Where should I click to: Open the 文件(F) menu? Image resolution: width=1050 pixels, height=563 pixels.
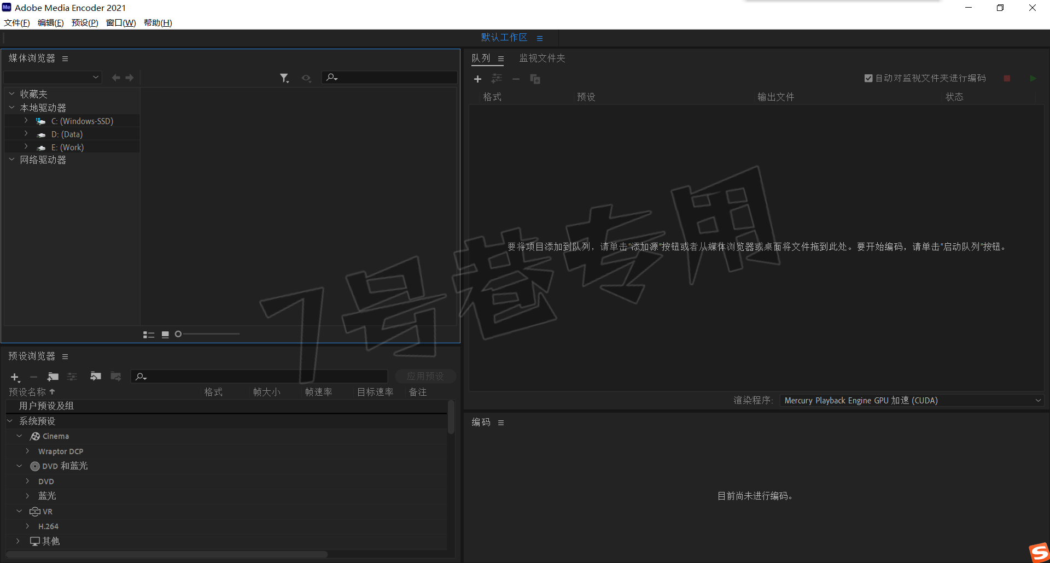(17, 23)
